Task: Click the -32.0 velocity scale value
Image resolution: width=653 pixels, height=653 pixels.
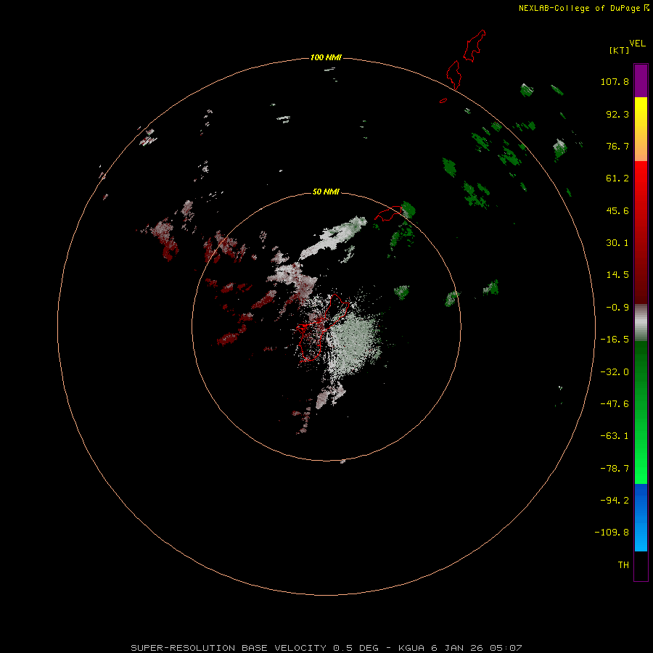Action: click(615, 372)
